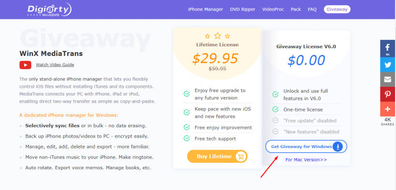
Task: Open the For Mac Version link
Action: pos(306,160)
